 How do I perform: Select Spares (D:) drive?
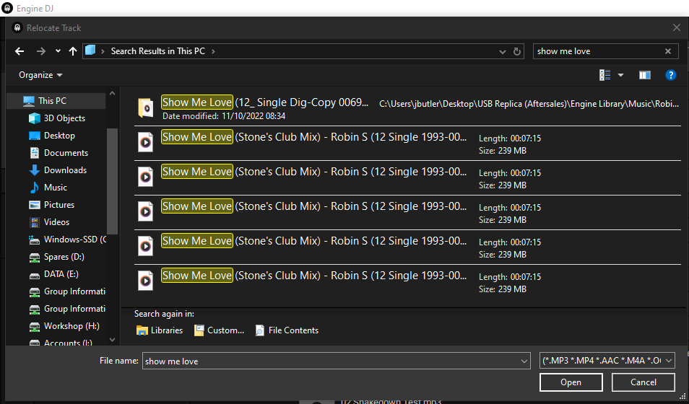point(64,257)
